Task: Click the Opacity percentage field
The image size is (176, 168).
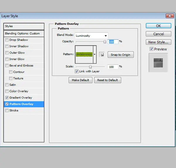Action: [113, 42]
